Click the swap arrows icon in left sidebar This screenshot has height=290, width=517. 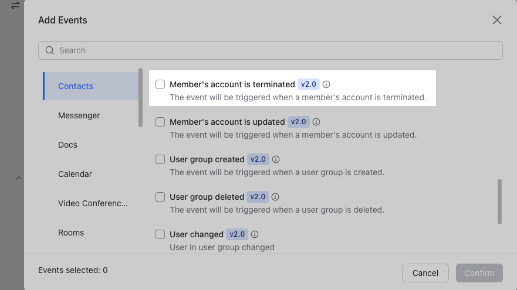coord(15,5)
